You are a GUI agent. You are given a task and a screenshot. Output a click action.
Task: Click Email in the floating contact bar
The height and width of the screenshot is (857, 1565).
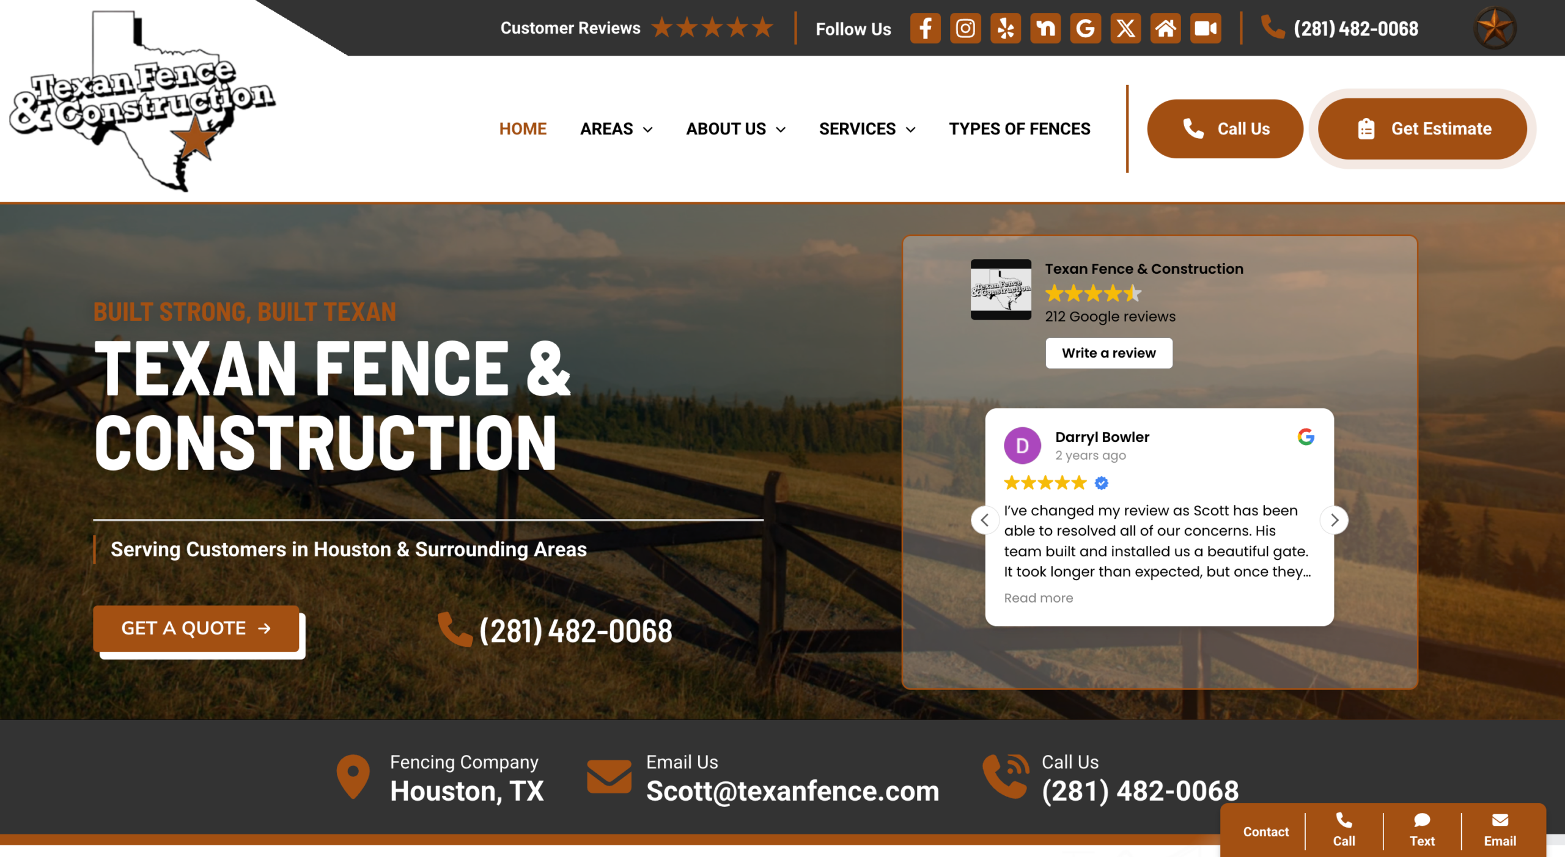(1500, 830)
